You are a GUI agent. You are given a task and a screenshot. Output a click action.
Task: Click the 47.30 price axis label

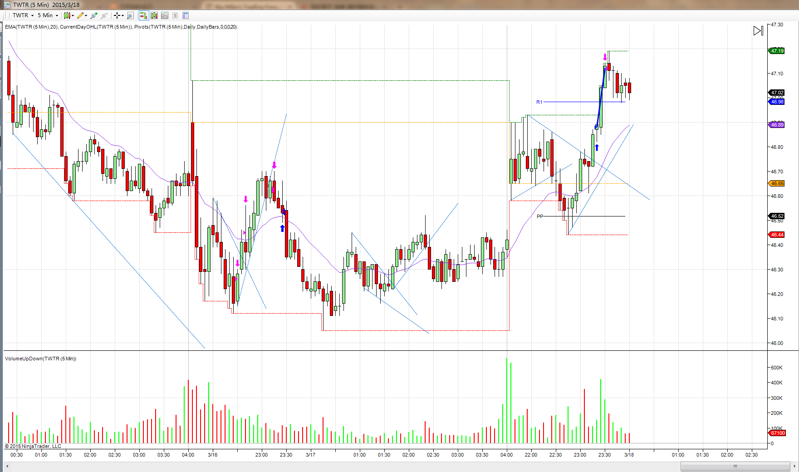tap(777, 25)
